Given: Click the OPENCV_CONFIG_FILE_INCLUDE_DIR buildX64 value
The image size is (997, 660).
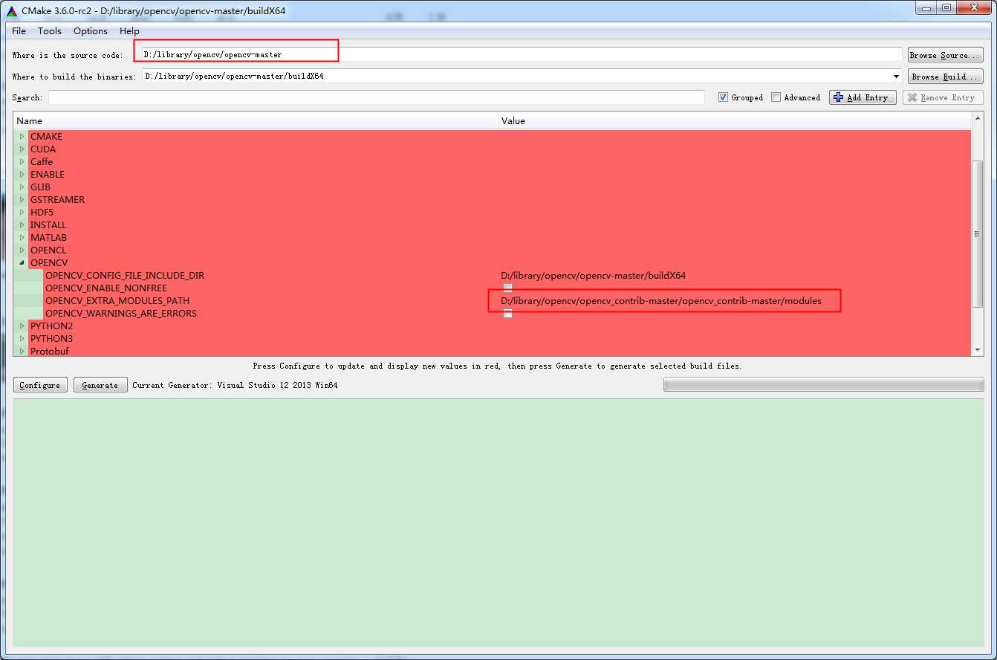Looking at the screenshot, I should point(594,276).
